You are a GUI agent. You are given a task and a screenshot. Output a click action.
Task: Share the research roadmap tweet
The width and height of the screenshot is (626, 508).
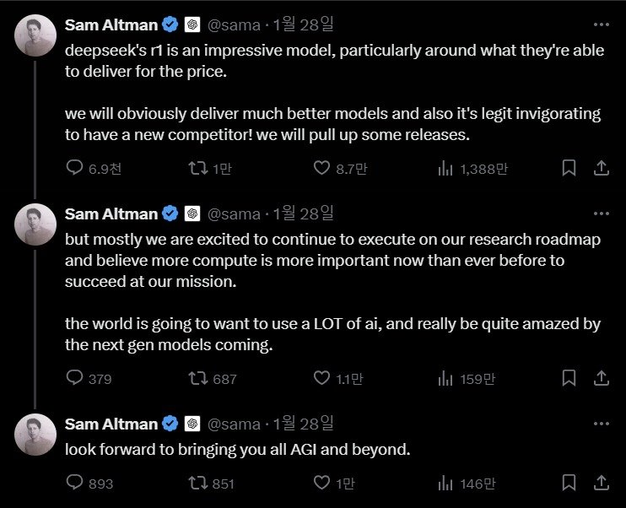[601, 379]
